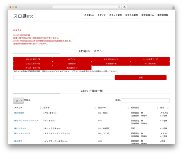The height and width of the screenshot is (155, 183).
Task: Reload the page with the refresh icon
Action: [119, 7]
